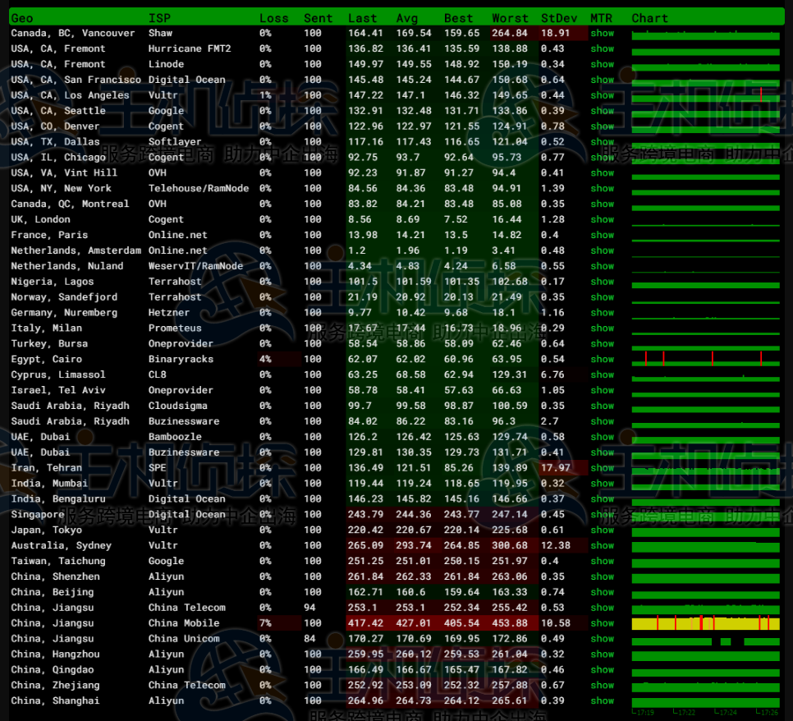Click the Geo column header
793x721 pixels.
pos(22,18)
